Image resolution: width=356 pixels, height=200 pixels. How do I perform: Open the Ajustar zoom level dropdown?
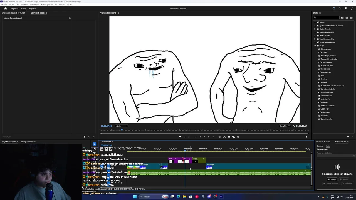(x=122, y=126)
